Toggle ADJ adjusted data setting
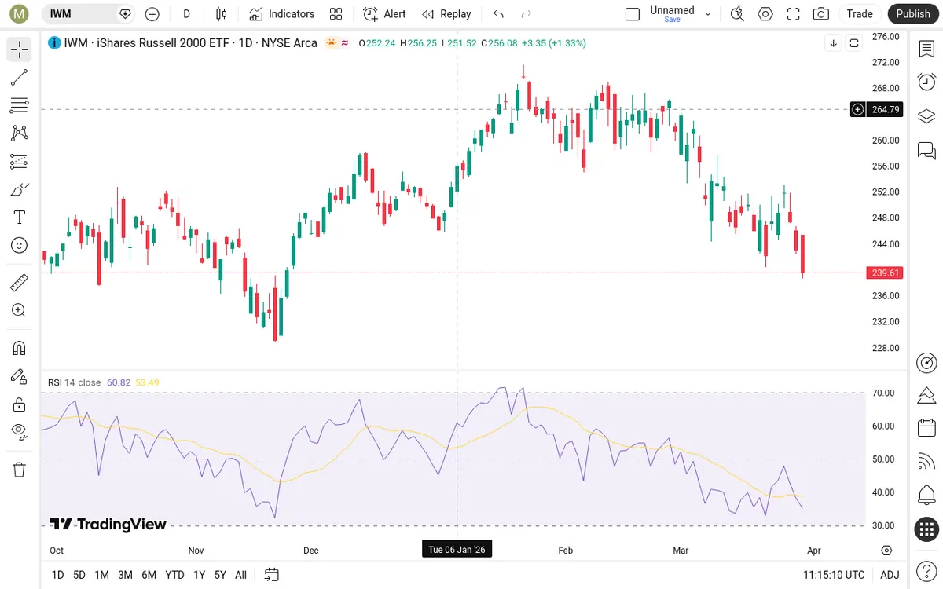This screenshot has width=943, height=589. pyautogui.click(x=890, y=575)
